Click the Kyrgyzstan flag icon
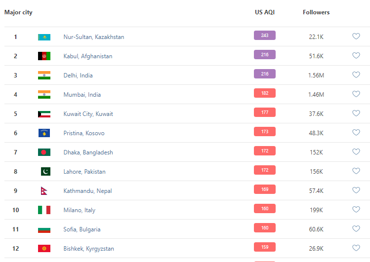The width and height of the screenshot is (370, 262). [44, 249]
